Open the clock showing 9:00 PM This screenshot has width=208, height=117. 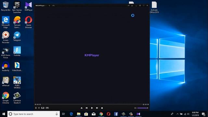[195, 114]
